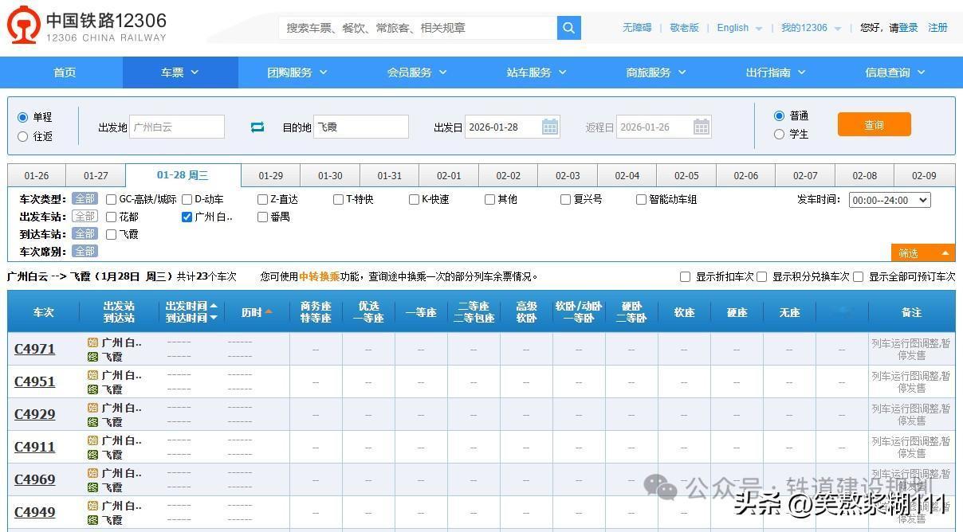
Task: Expand the 站车服务 navigation menu
Action: coord(537,72)
